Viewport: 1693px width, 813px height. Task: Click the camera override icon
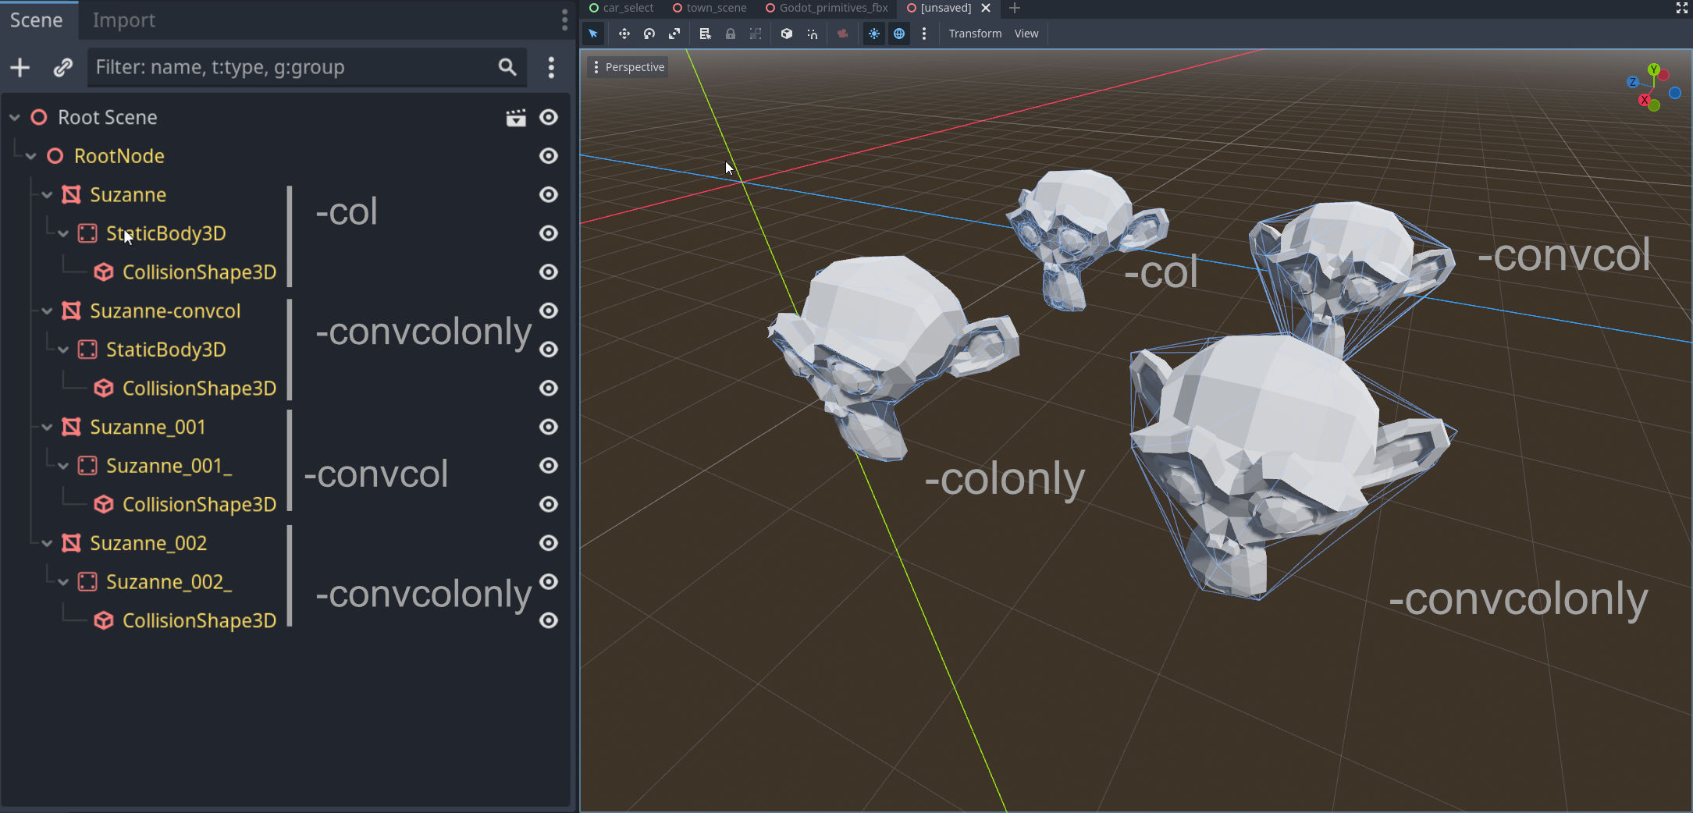(x=842, y=34)
